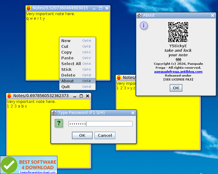Click OK in the Type Password dialog
This screenshot has width=218, height=174.
(x=82, y=135)
